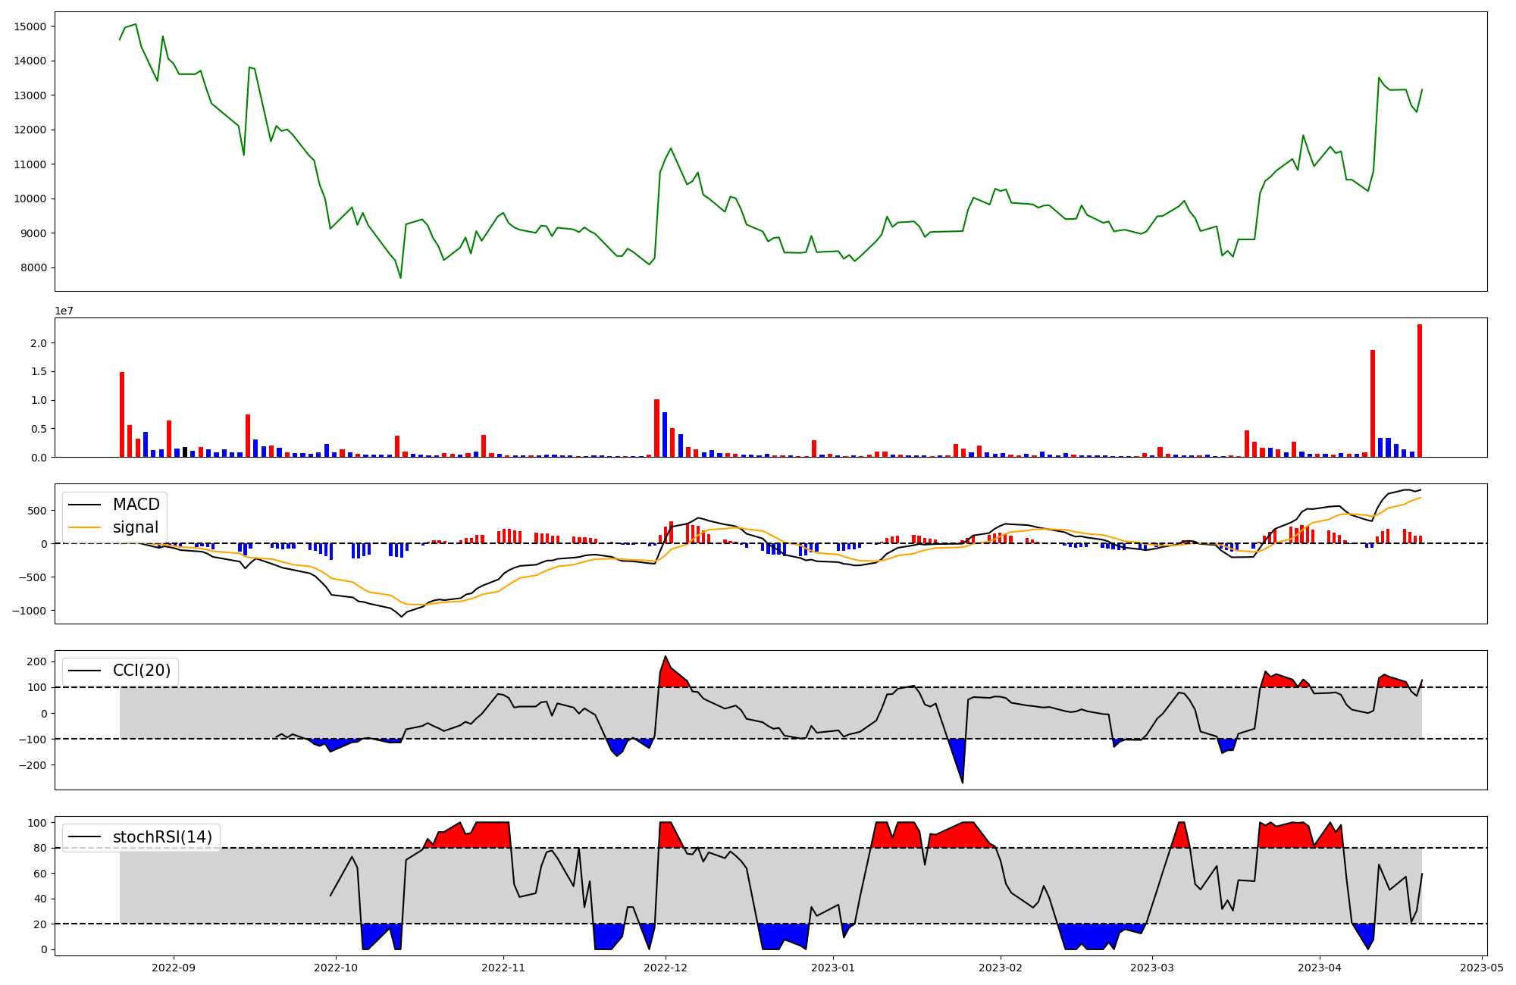Screen dimensions: 1516x985
Task: Click the stochRSI(14) legend label
Action: coord(162,837)
